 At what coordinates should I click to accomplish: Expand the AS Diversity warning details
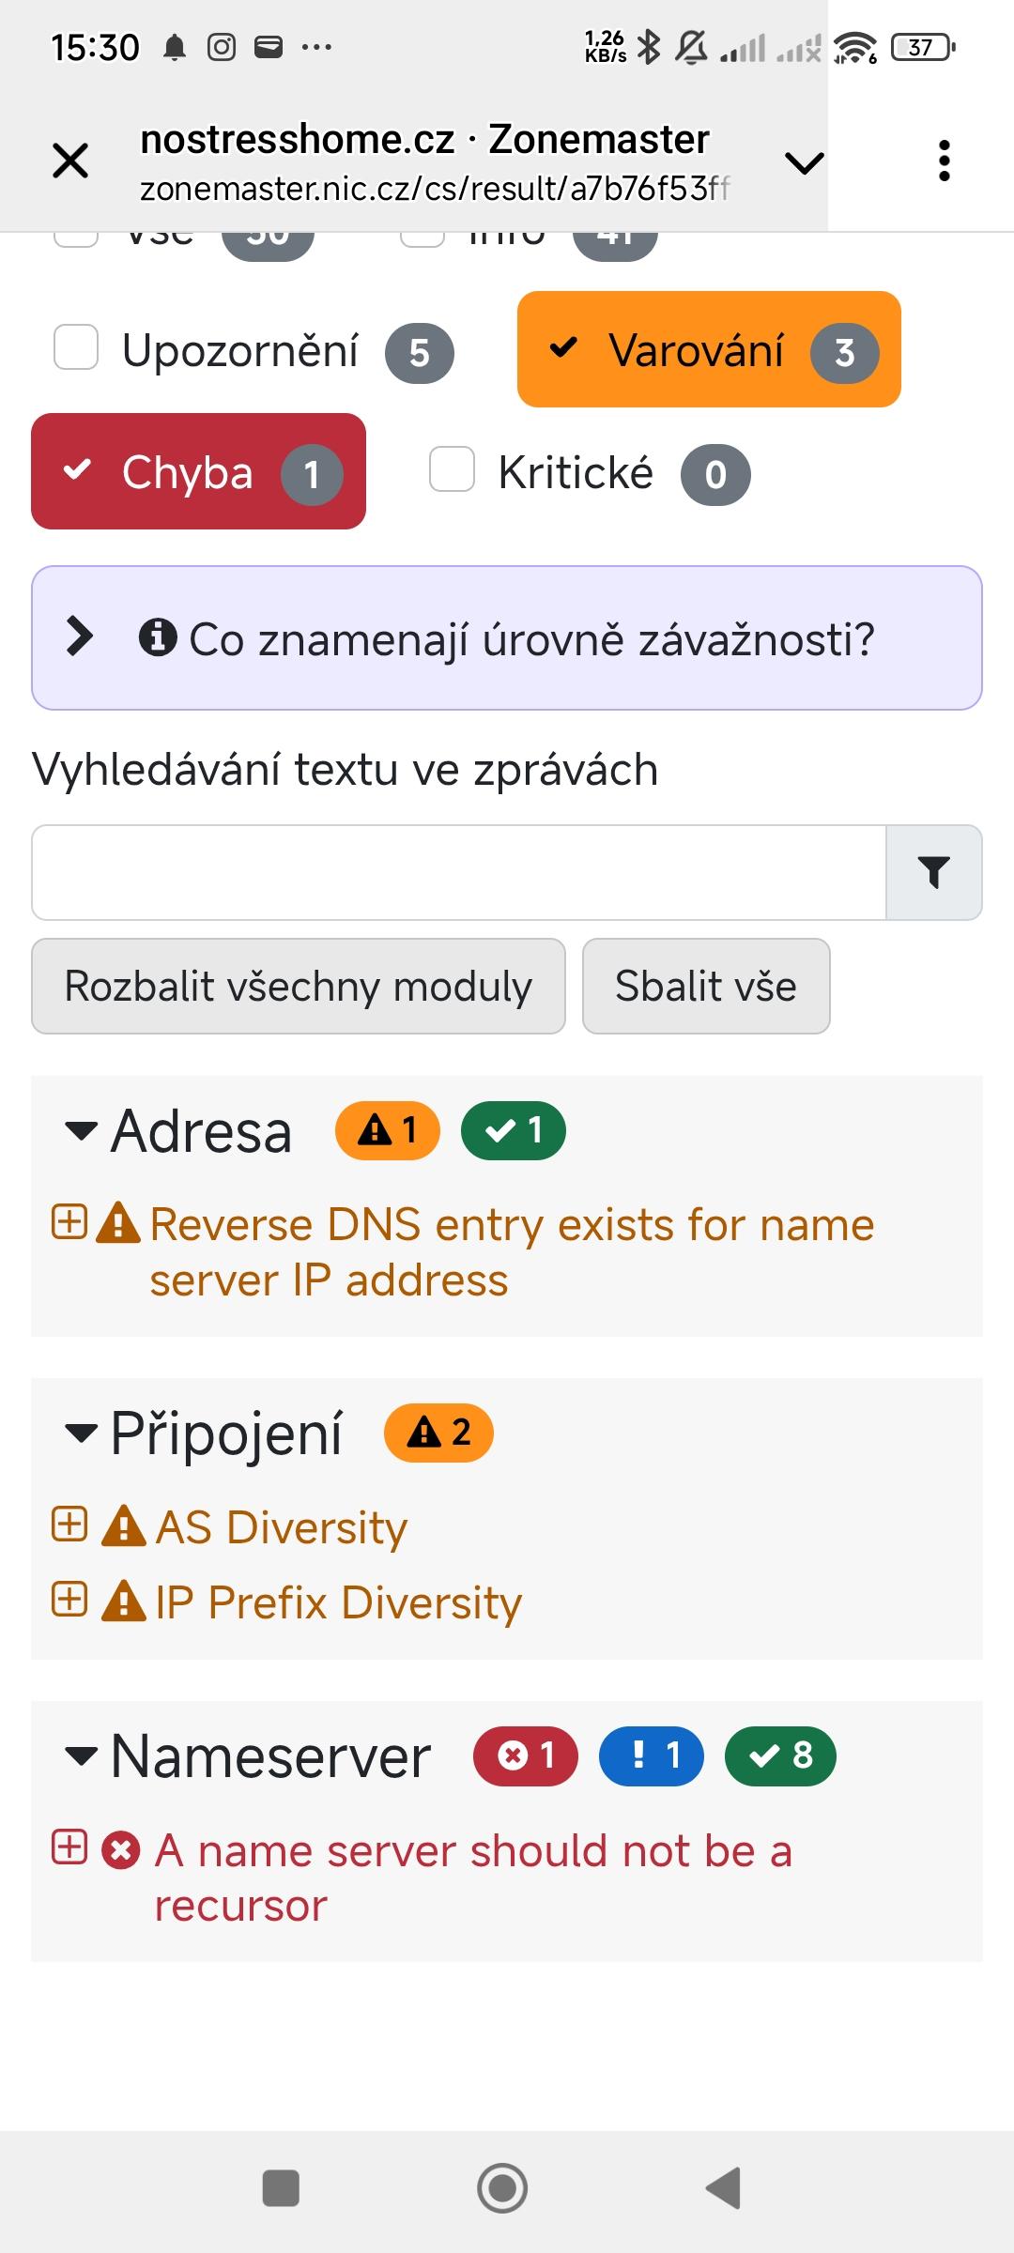[x=69, y=1525]
